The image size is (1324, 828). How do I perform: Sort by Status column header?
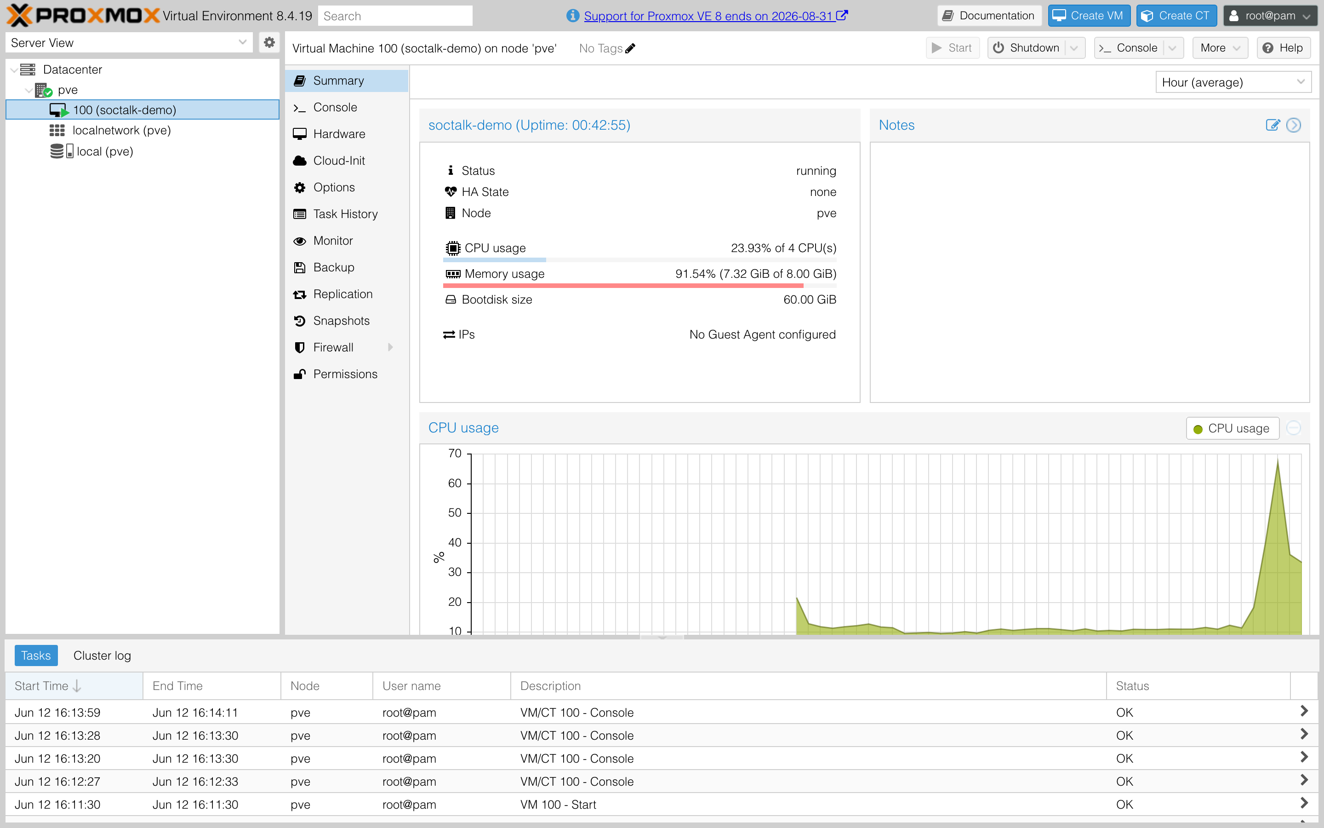click(x=1198, y=685)
